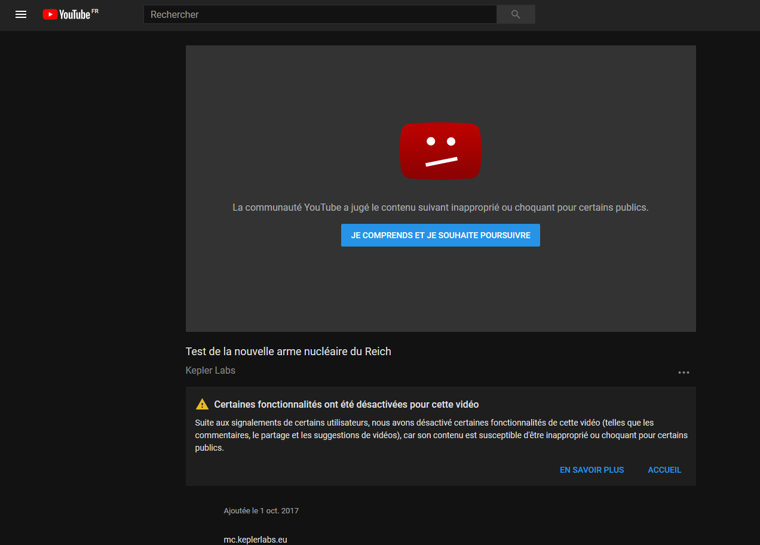Click the Accueil link
The height and width of the screenshot is (545, 760).
pos(664,470)
